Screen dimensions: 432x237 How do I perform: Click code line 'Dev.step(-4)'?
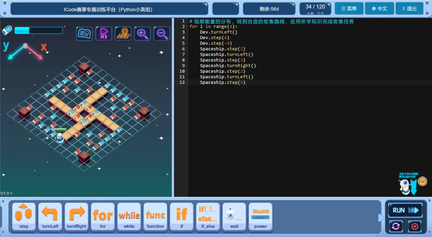pos(216,43)
